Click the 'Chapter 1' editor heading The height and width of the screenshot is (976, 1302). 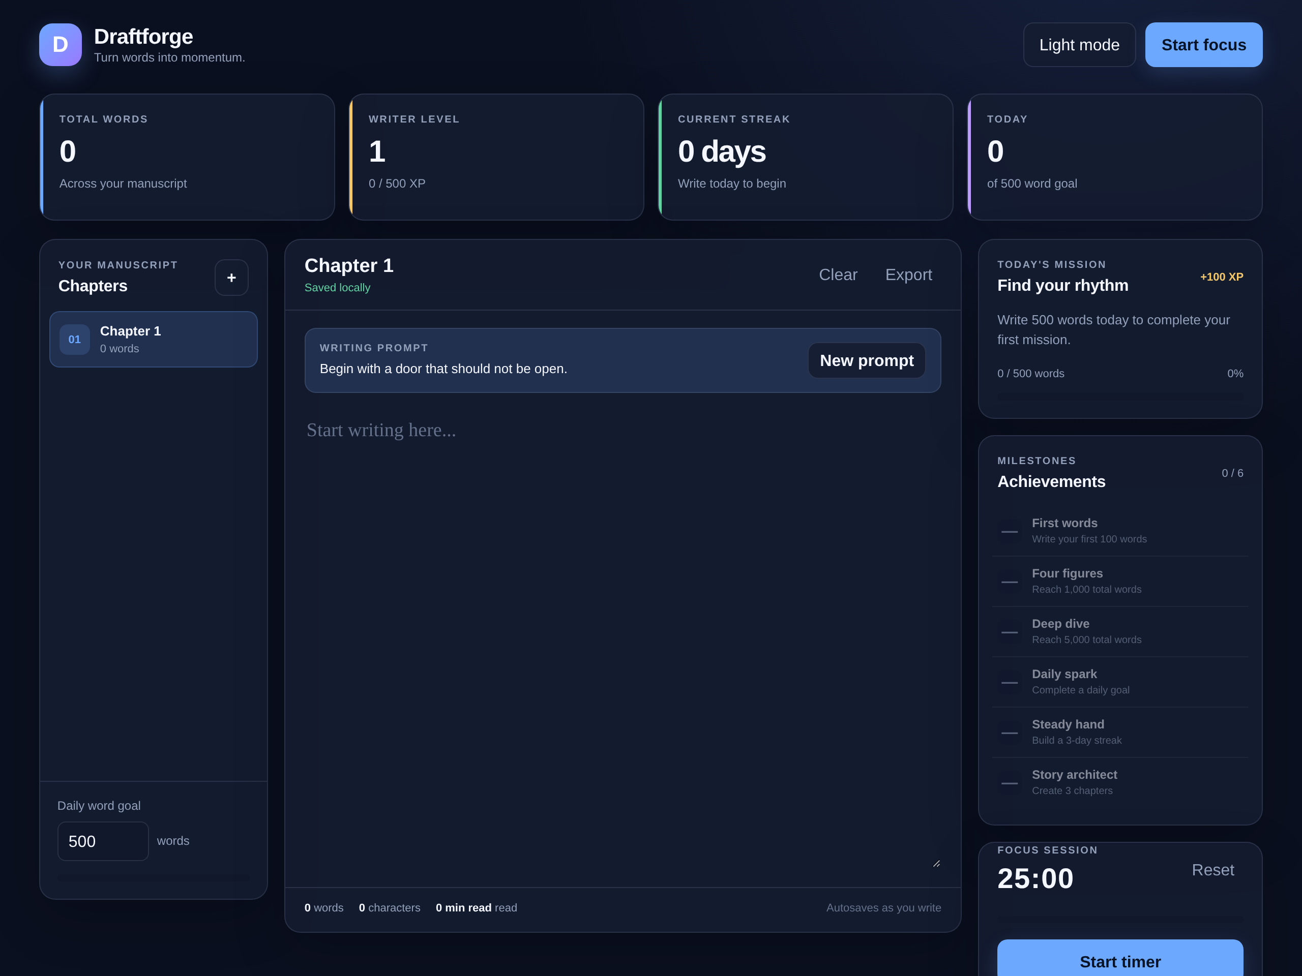click(348, 265)
